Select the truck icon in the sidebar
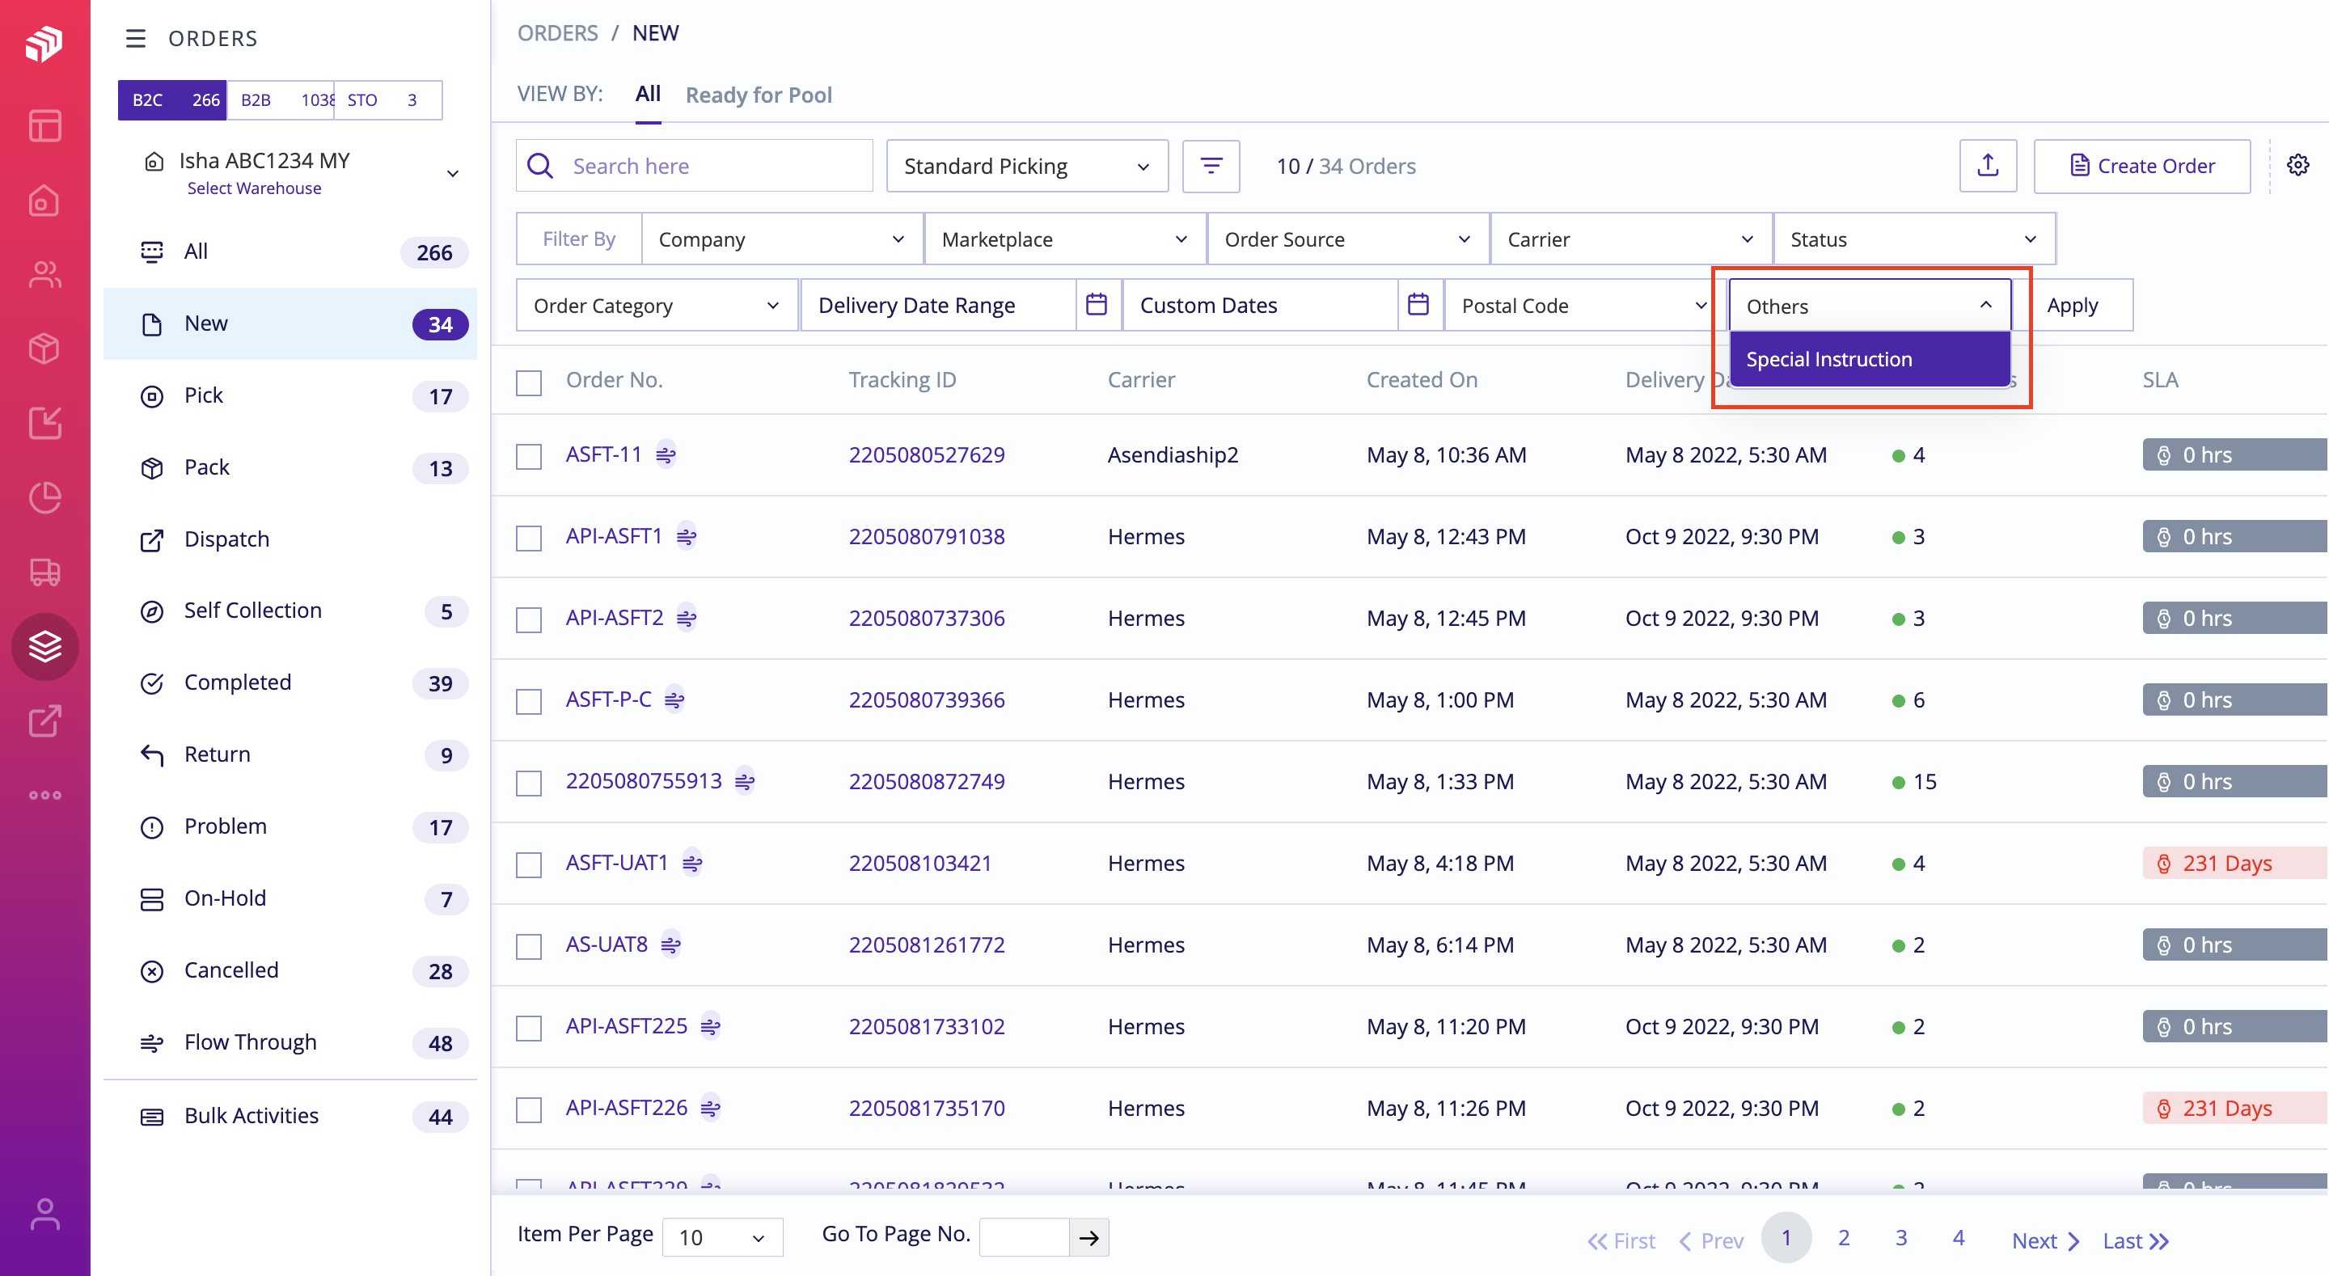Screen dimensions: 2329x1276 tap(44, 573)
